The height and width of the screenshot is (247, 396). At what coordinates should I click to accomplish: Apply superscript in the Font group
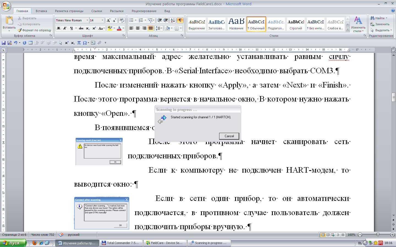(x=94, y=28)
